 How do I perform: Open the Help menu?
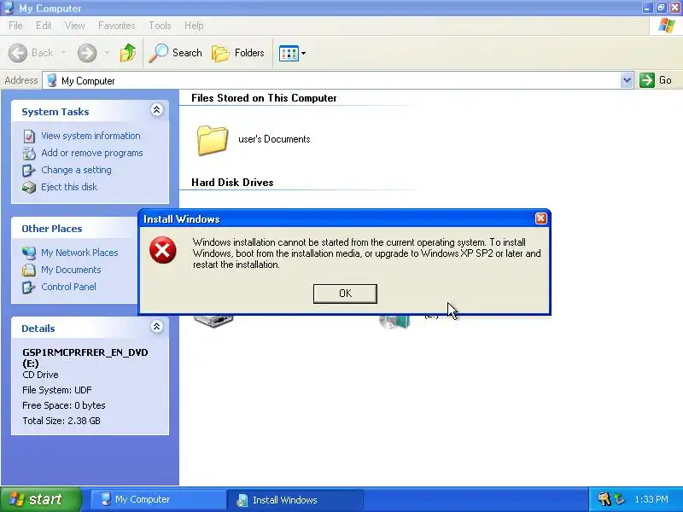click(x=194, y=26)
